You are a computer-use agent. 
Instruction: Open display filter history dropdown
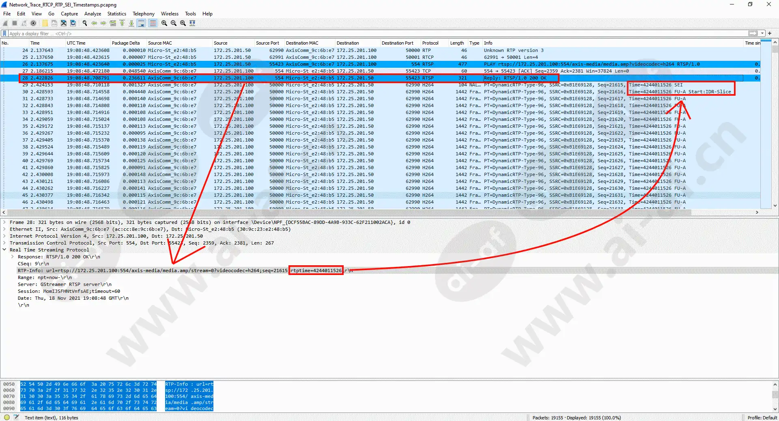click(762, 33)
